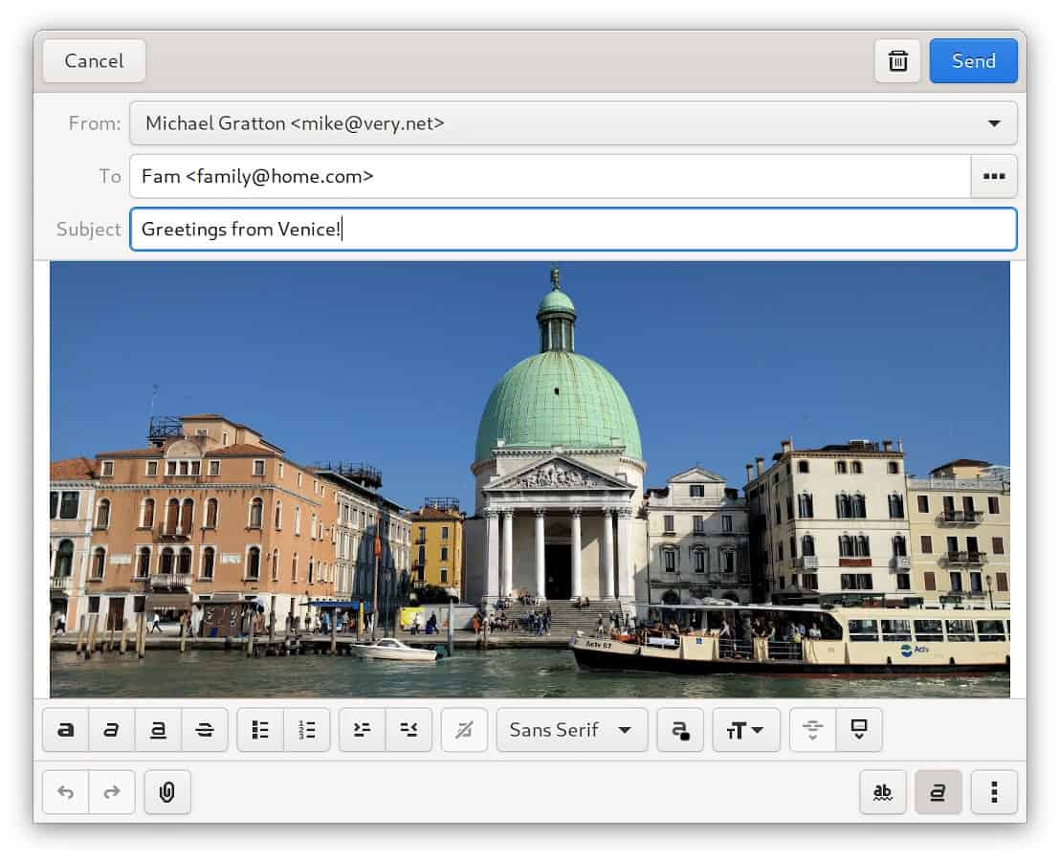
Task: Remove text formatting
Action: coord(464,730)
